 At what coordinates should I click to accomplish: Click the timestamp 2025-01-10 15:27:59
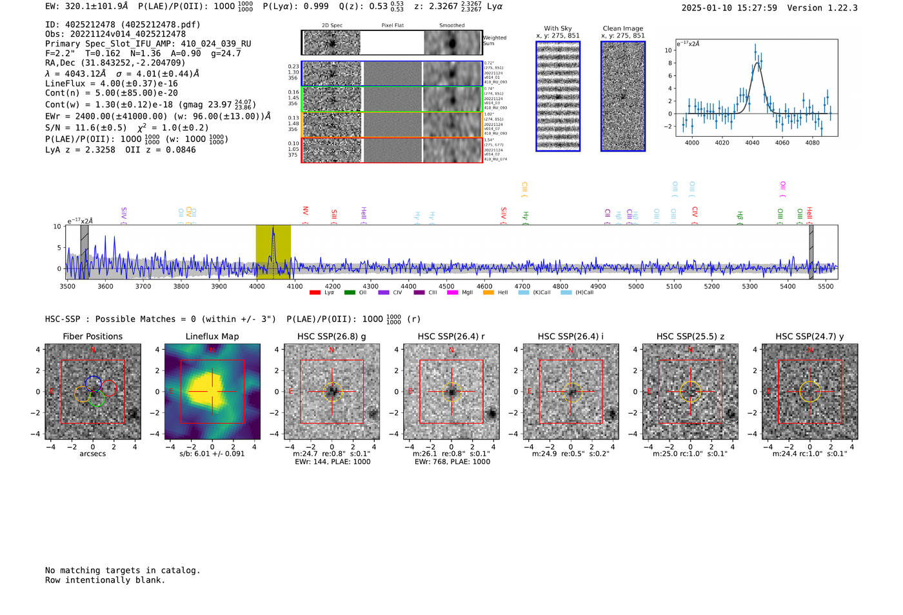tap(729, 8)
